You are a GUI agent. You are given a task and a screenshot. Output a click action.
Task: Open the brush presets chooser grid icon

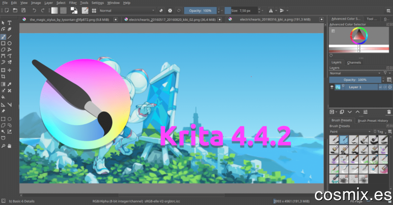[x=94, y=10]
